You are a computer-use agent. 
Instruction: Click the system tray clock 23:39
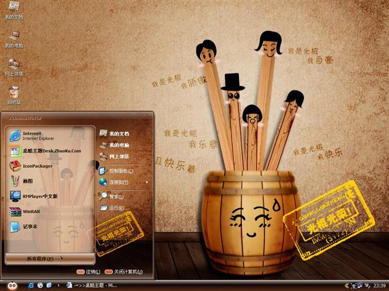379,286
